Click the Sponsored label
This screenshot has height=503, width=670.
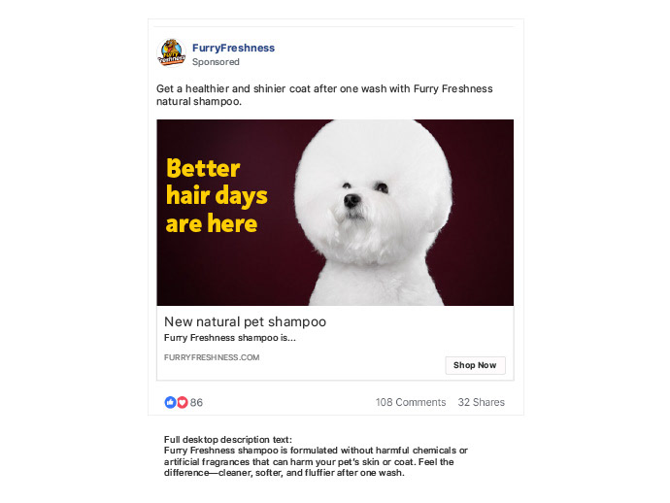[x=216, y=62]
